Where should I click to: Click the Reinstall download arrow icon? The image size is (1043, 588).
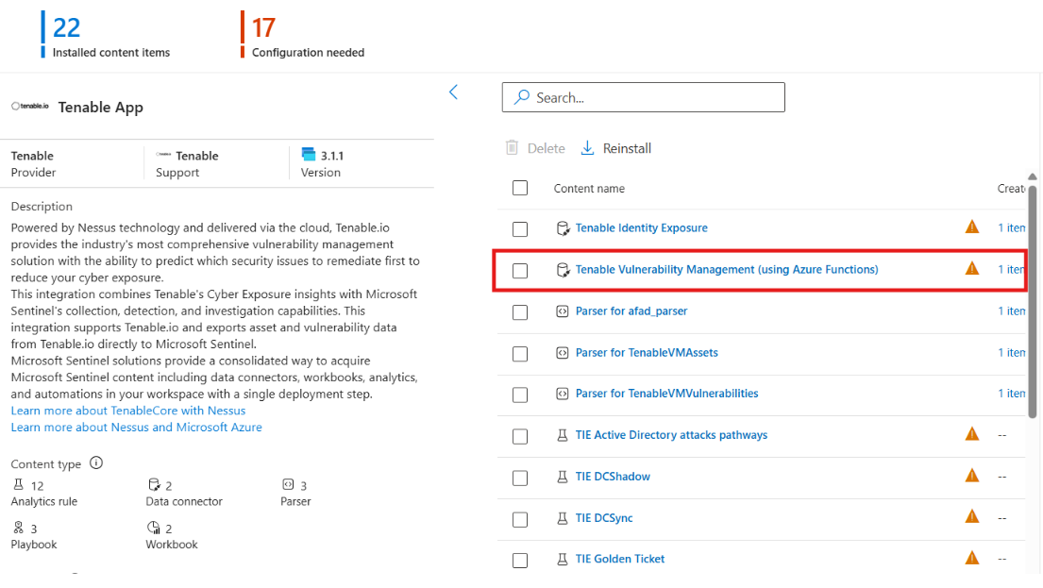point(587,148)
